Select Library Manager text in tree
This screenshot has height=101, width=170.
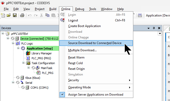point(42,53)
